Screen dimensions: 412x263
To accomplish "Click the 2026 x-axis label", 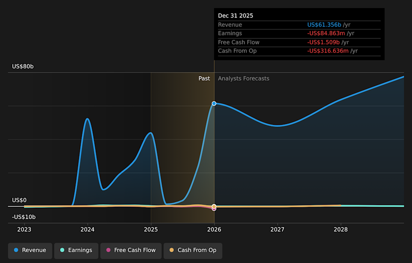I will (214, 230).
